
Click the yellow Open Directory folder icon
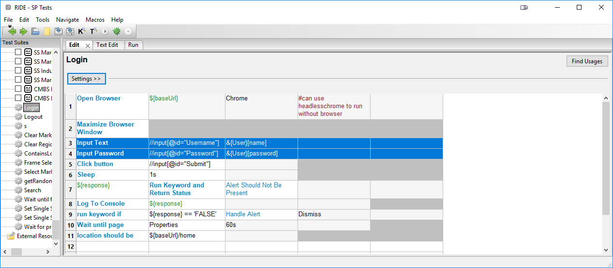(47, 31)
